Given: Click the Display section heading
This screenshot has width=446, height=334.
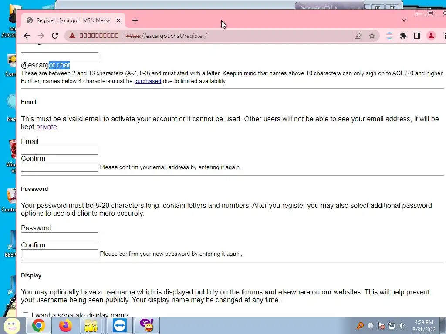Looking at the screenshot, I should point(31,275).
